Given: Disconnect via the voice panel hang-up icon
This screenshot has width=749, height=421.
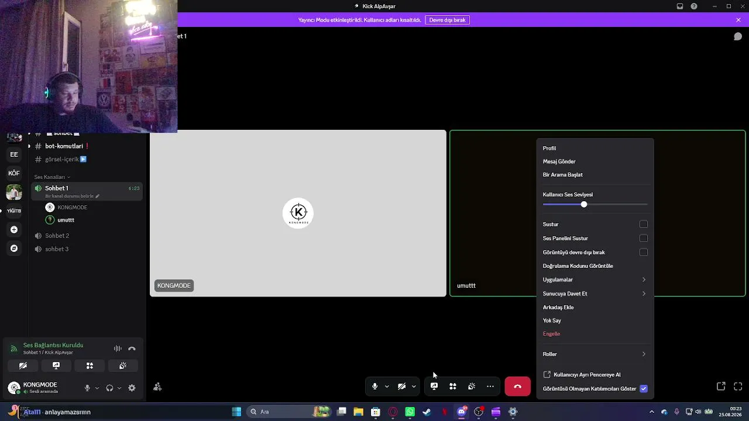Looking at the screenshot, I should (132, 348).
